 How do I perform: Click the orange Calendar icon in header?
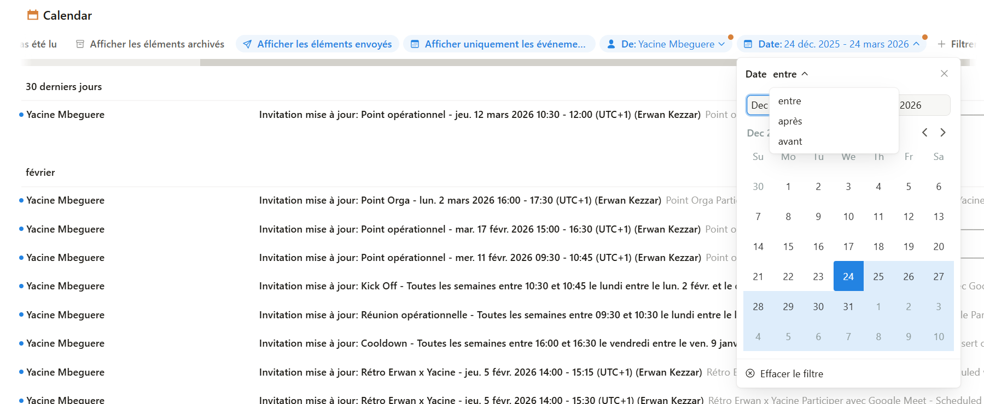[x=33, y=15]
